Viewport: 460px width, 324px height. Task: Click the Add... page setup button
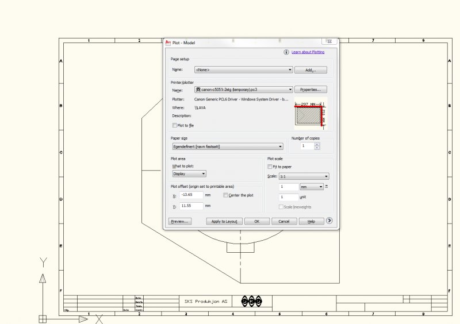pyautogui.click(x=310, y=70)
